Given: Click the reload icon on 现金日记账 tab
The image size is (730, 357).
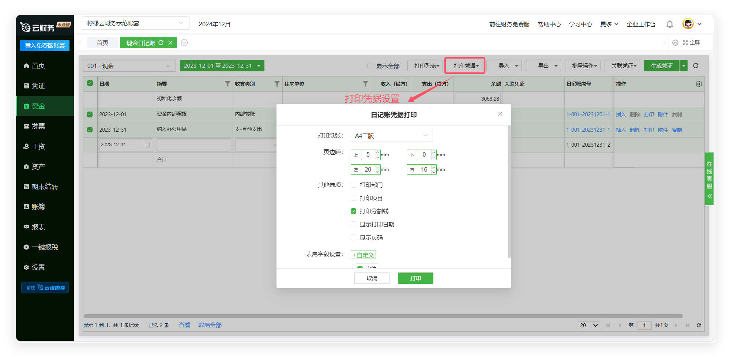Looking at the screenshot, I should click(x=161, y=43).
